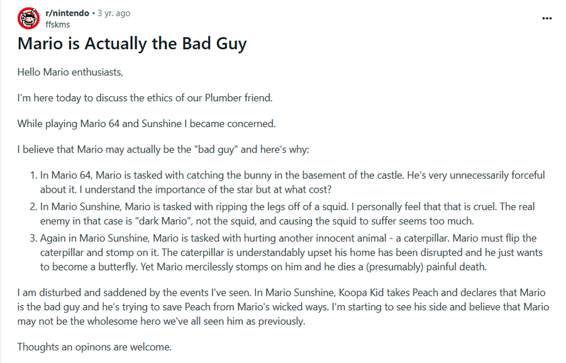Open the 'Mario is Actually the Bad Guy' title

pos(132,43)
